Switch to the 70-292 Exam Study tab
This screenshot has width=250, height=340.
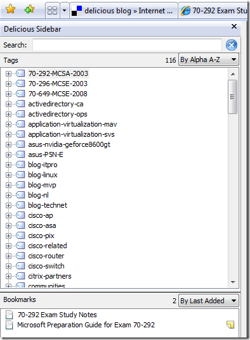click(213, 10)
